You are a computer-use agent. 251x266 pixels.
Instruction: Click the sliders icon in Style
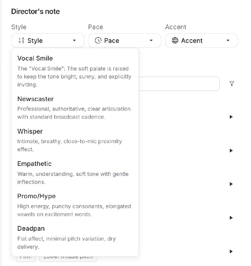point(21,41)
